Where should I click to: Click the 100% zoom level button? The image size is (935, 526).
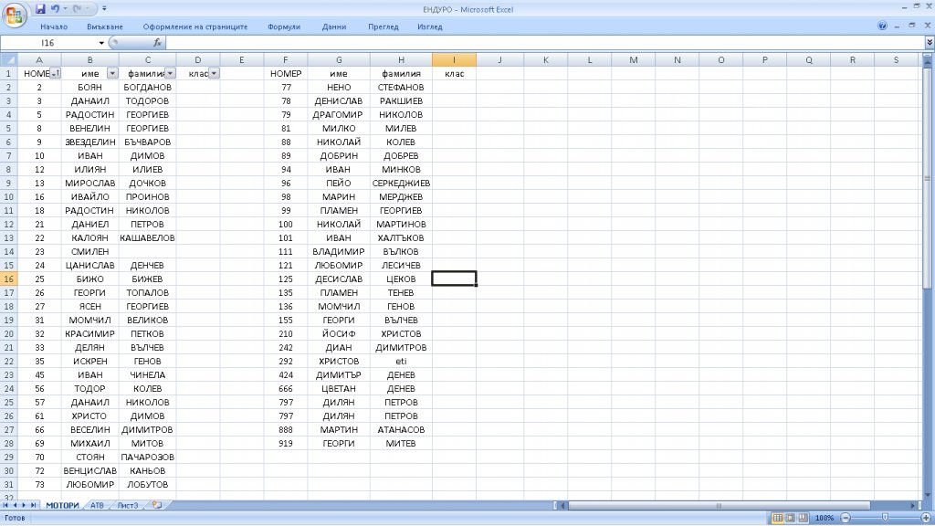point(825,518)
